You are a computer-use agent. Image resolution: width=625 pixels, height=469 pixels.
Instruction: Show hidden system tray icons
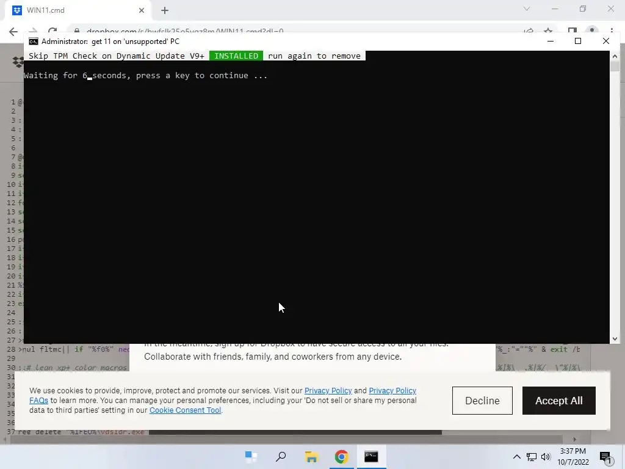pyautogui.click(x=516, y=457)
